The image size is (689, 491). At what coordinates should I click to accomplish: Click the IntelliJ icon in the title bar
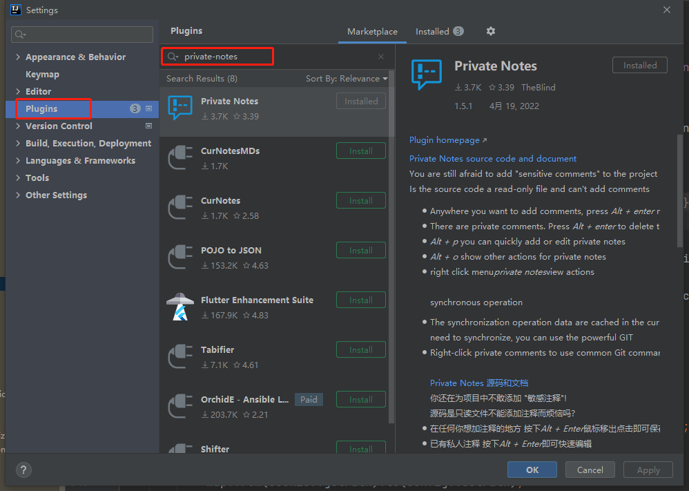16,10
